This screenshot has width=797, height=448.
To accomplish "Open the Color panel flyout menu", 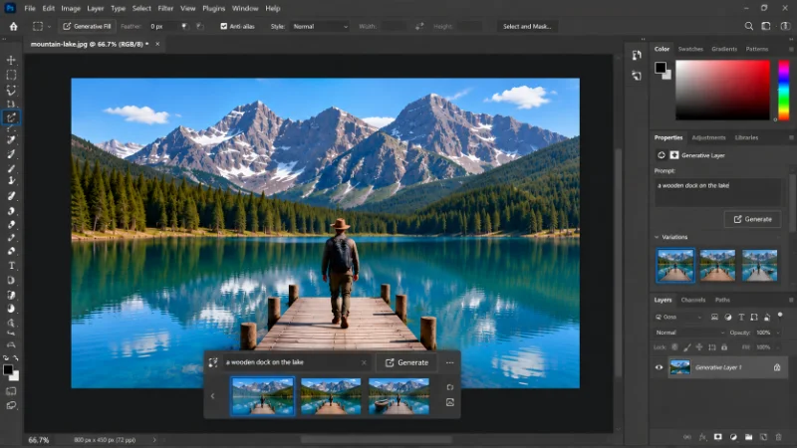I will coord(791,49).
